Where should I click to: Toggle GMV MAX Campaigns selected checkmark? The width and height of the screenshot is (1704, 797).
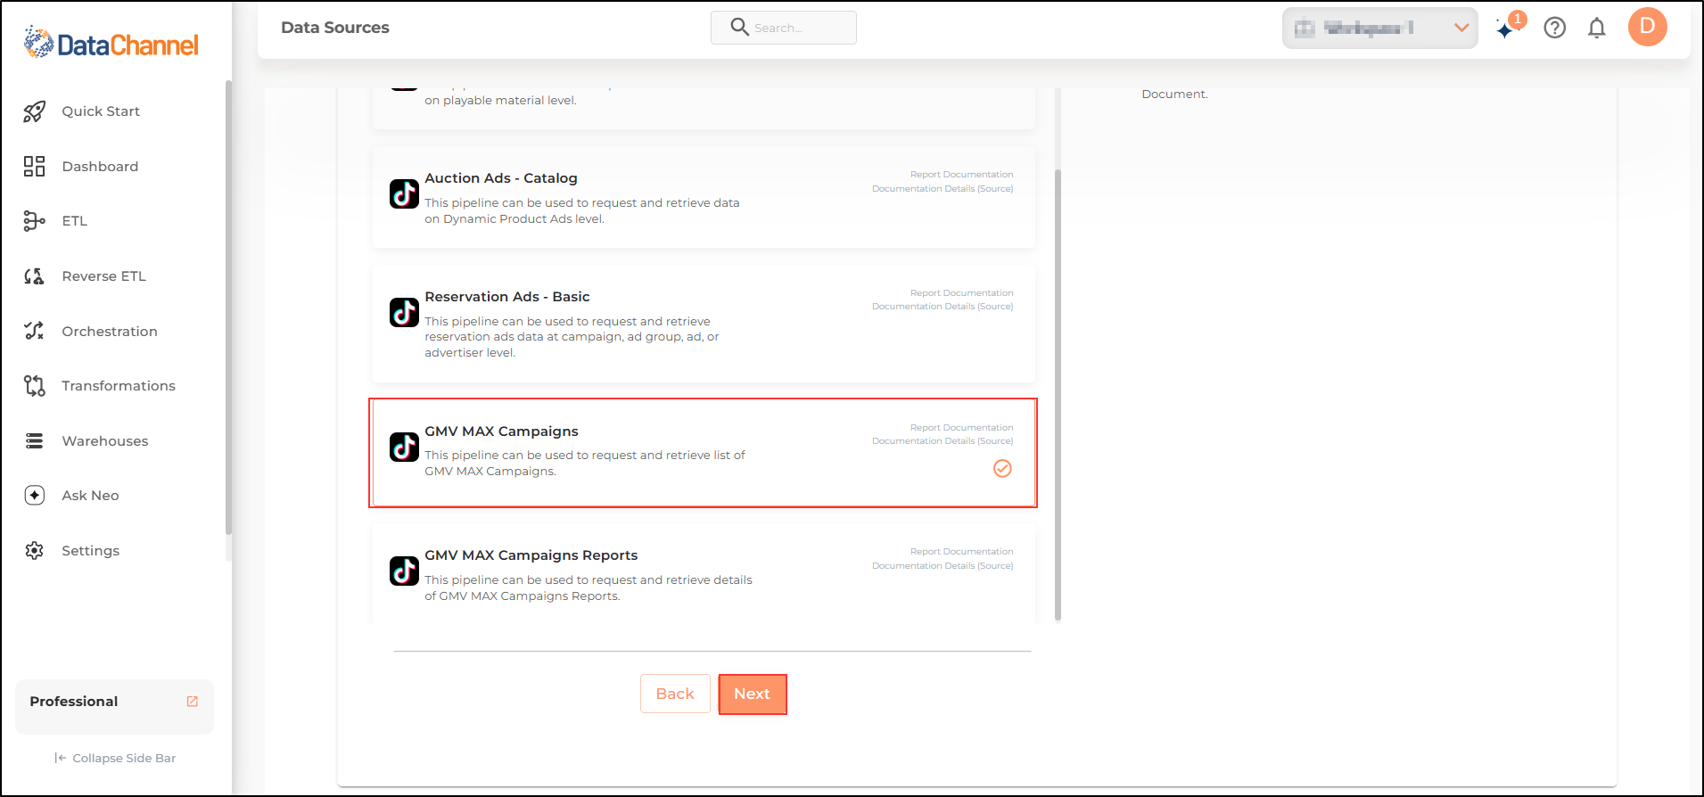point(1002,469)
